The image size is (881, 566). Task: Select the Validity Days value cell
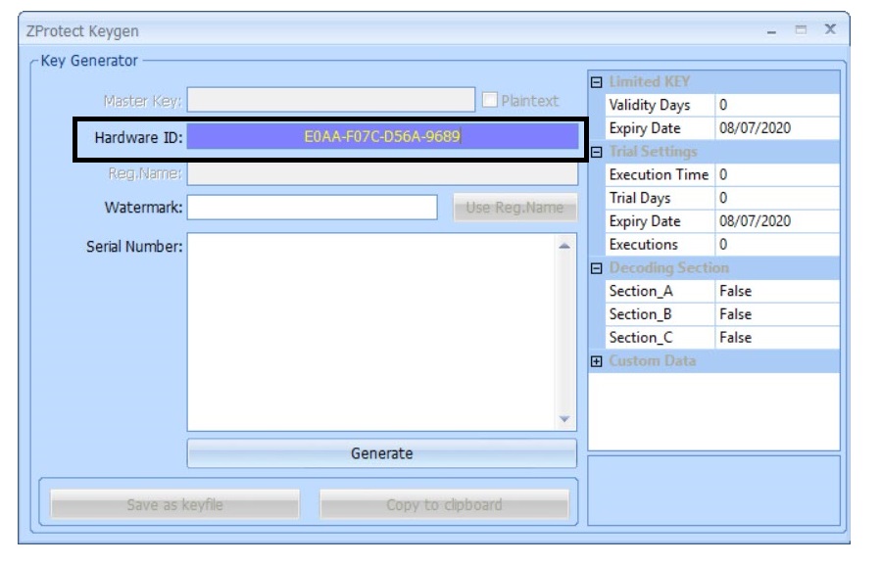pyautogui.click(x=778, y=105)
